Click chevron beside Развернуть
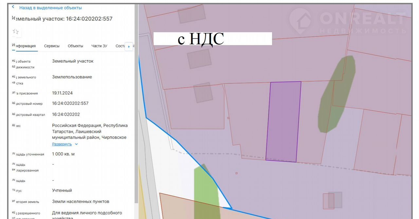The height and width of the screenshot is (219, 419). [76, 144]
